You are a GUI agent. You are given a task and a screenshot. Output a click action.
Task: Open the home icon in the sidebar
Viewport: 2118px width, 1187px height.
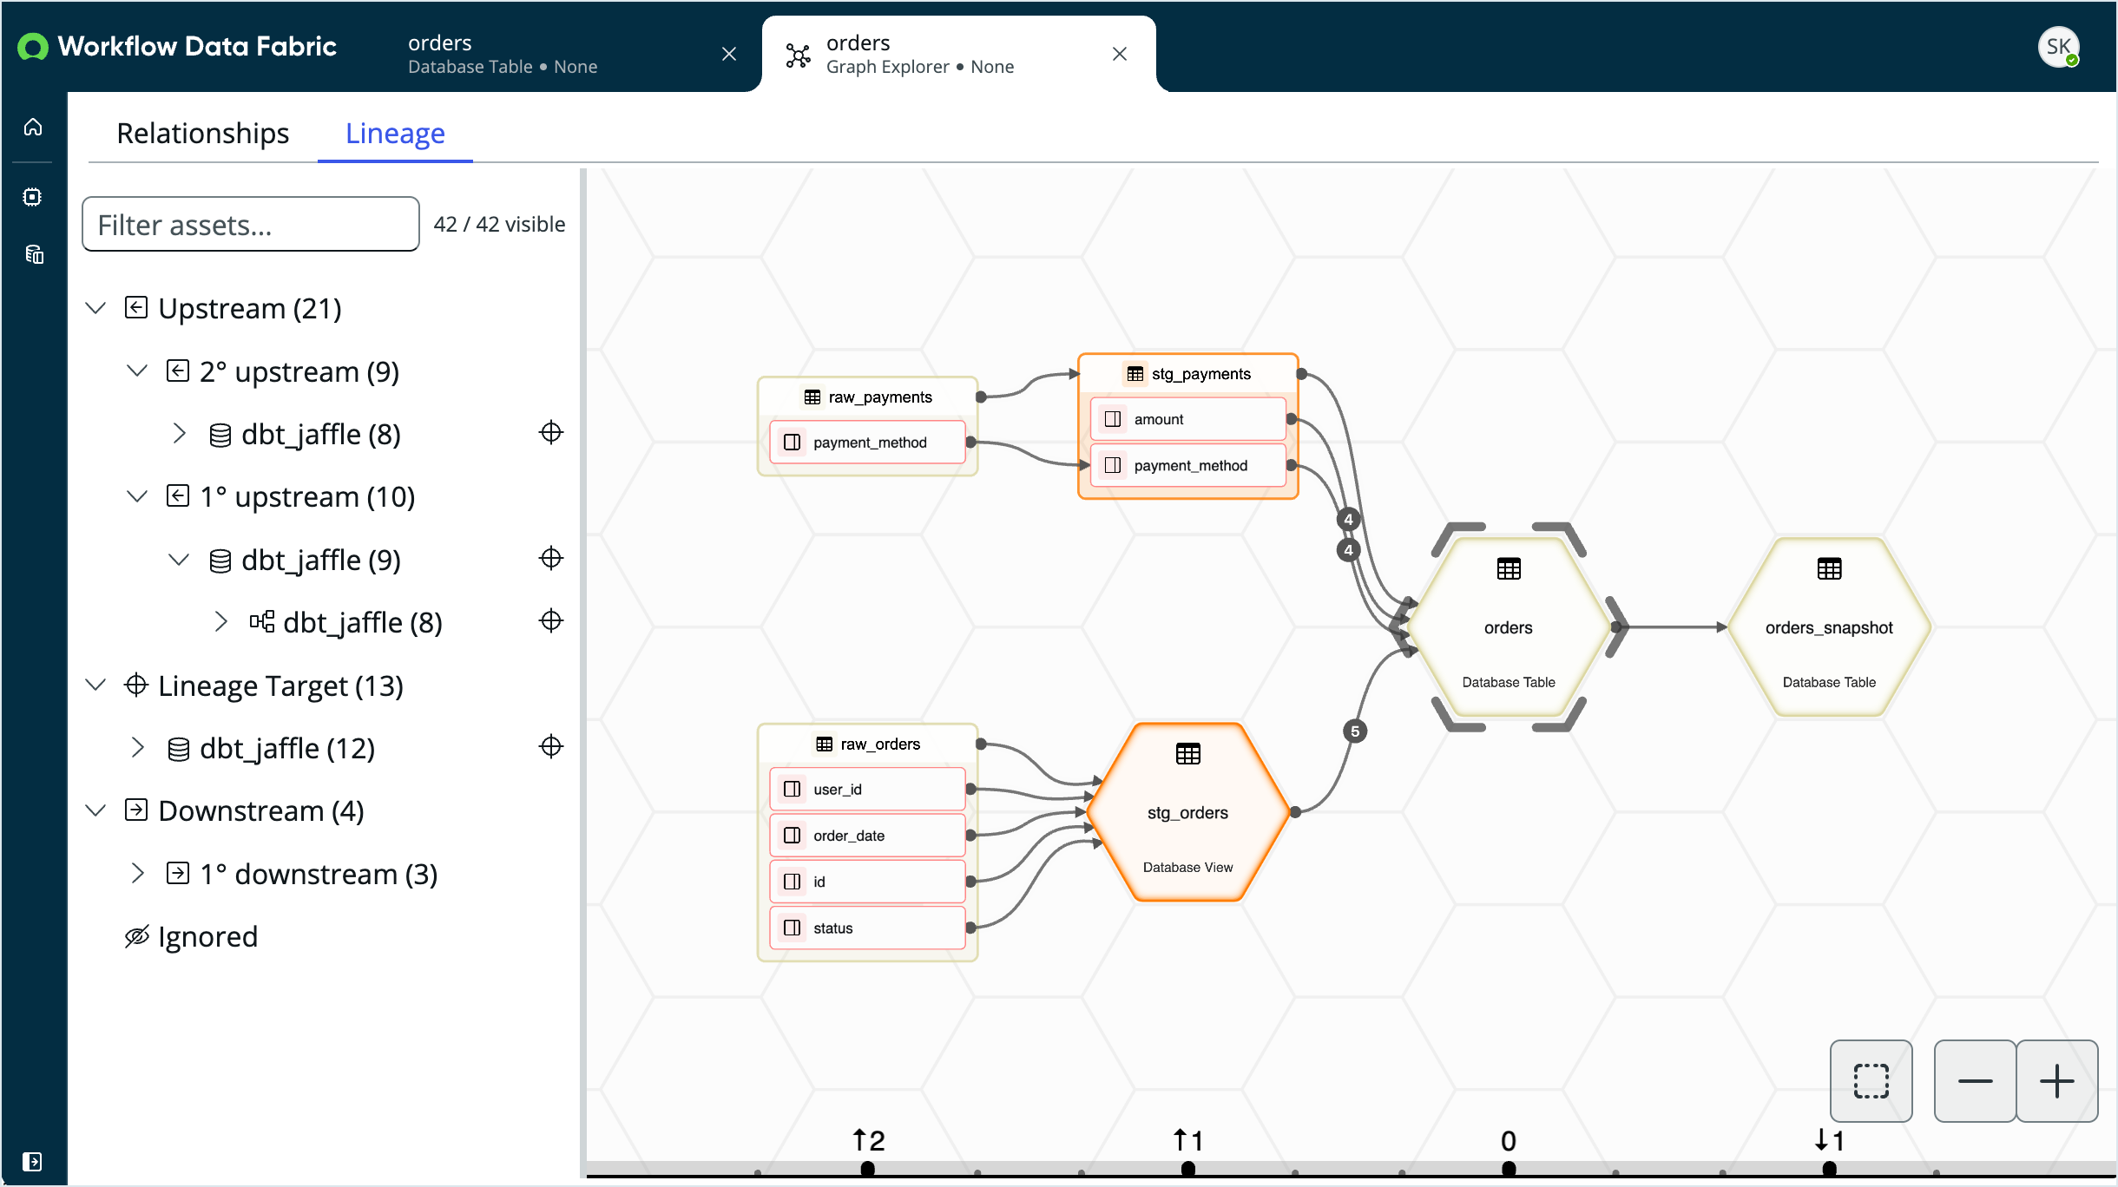pyautogui.click(x=33, y=128)
